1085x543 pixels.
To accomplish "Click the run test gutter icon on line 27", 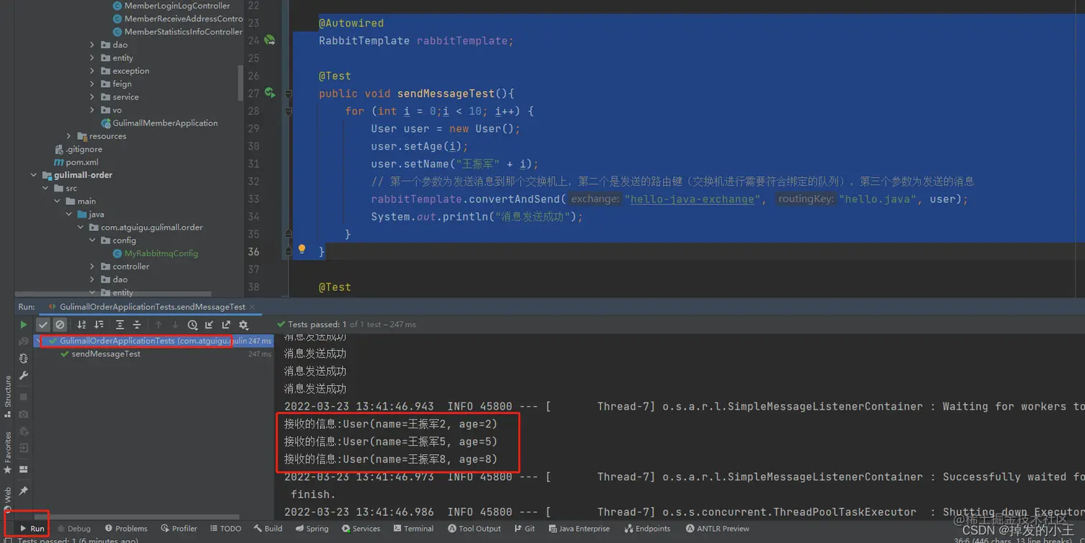I will tap(270, 93).
